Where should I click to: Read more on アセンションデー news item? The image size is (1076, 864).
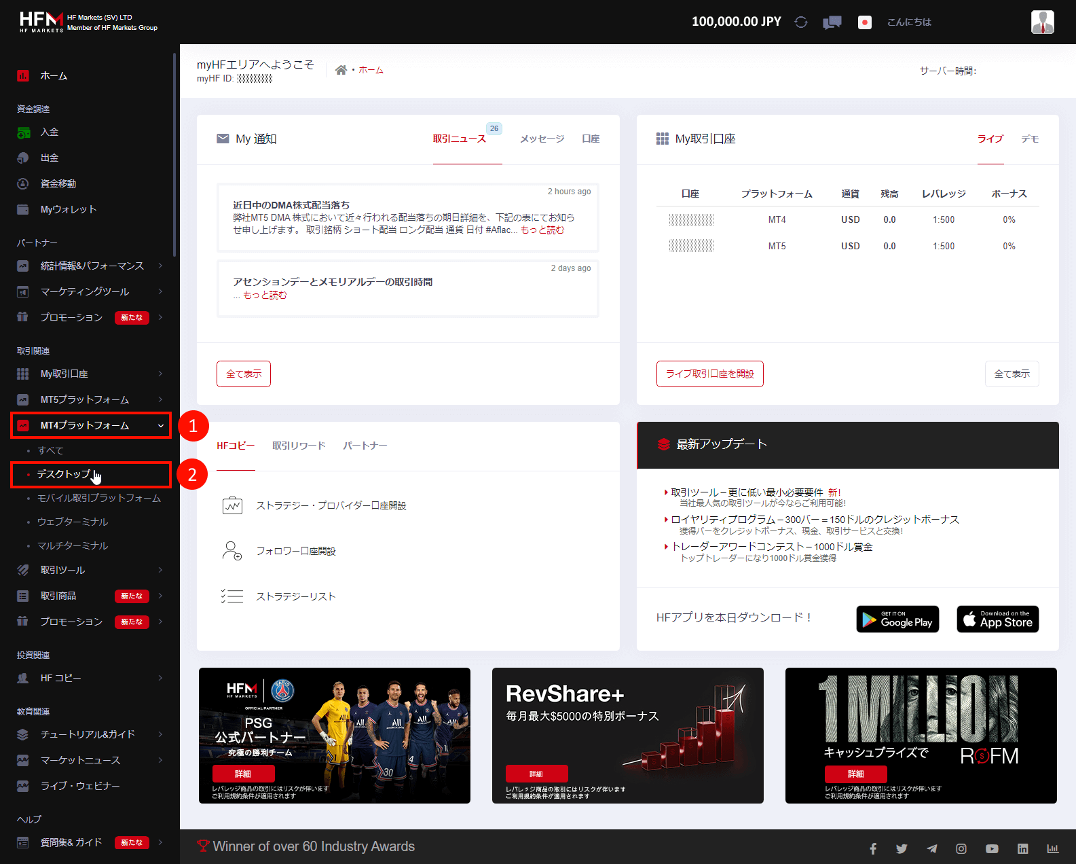point(265,295)
